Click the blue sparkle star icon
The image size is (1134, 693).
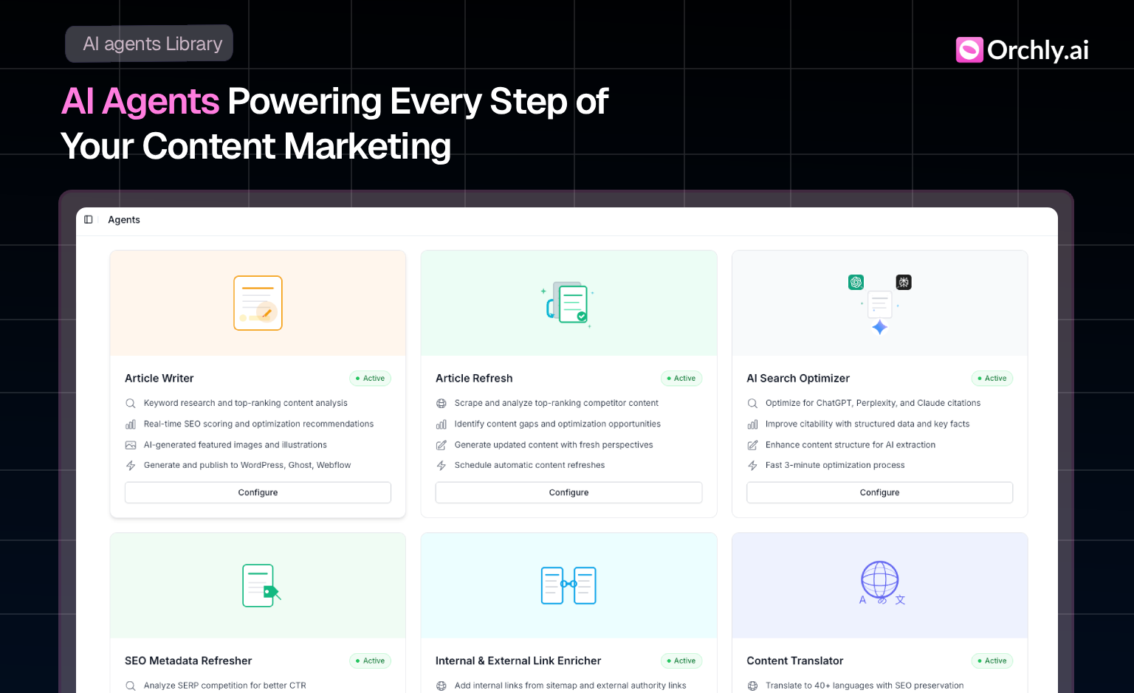pos(879,327)
